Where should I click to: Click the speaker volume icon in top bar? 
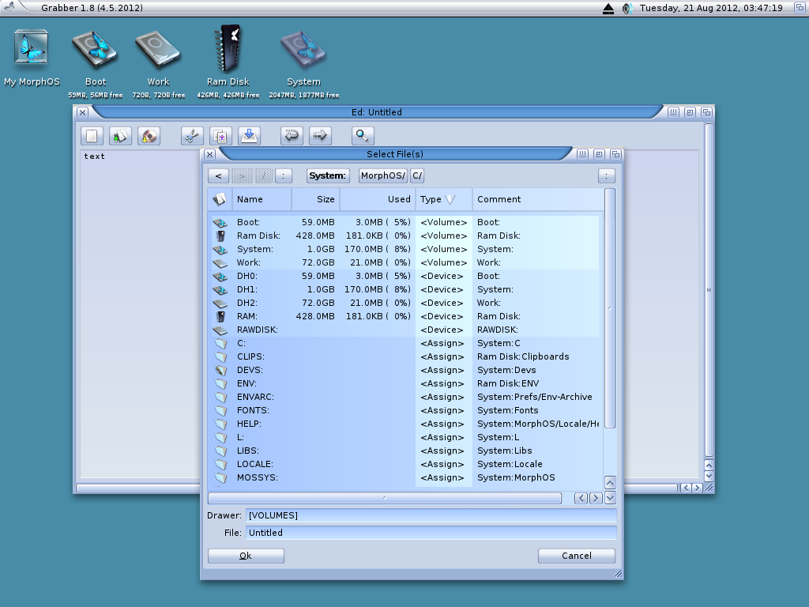(627, 8)
